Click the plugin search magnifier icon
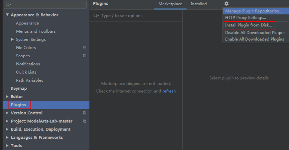 click(96, 16)
